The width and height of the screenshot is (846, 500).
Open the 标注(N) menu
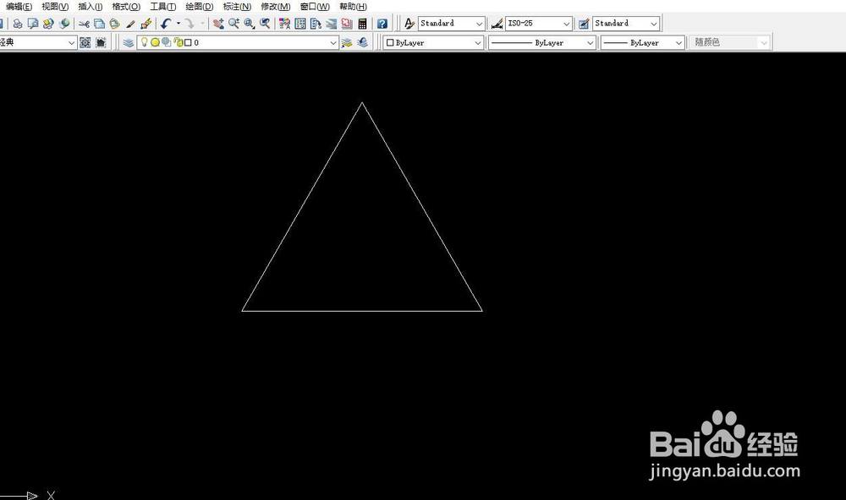(237, 7)
